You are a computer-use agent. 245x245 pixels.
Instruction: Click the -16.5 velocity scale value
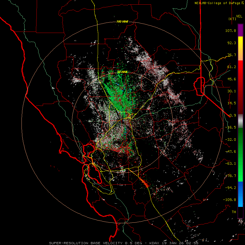(x=231, y=127)
